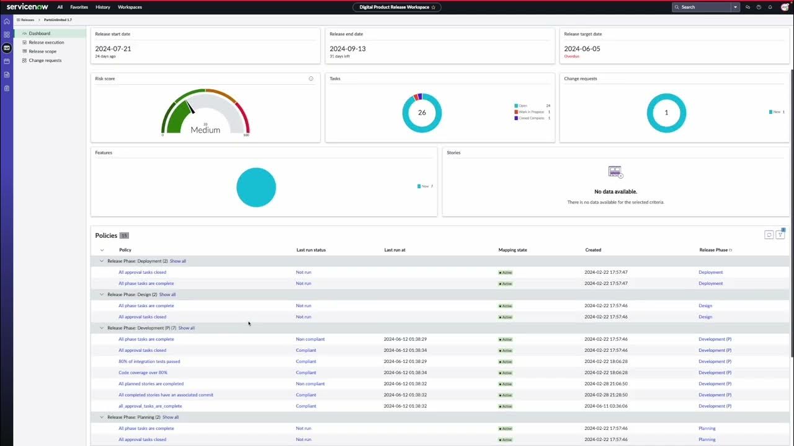Select Change requests in left navigation
The image size is (794, 446).
(45, 60)
